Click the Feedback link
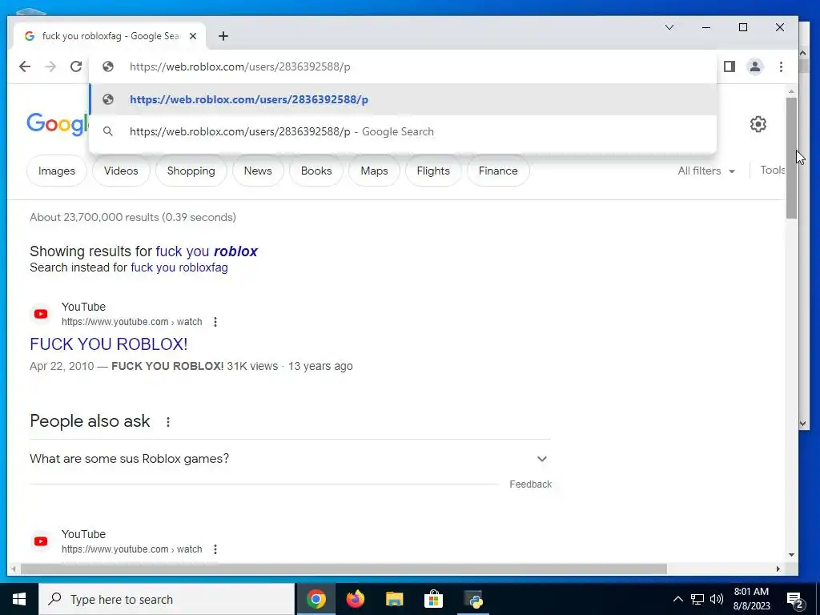 tap(530, 484)
